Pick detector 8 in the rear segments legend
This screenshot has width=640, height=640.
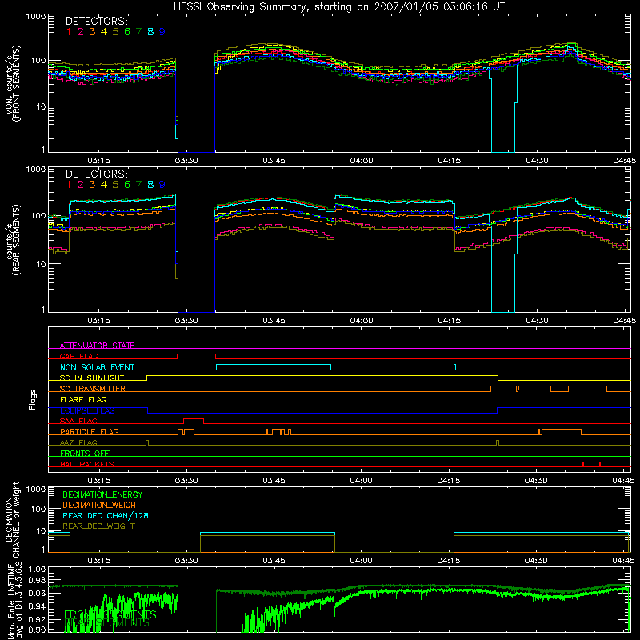150,185
